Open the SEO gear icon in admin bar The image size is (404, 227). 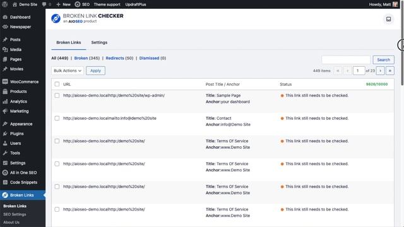(x=77, y=4)
